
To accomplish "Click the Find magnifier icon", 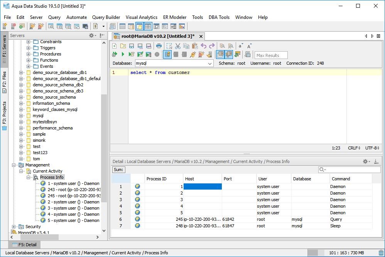I will click(x=222, y=46).
